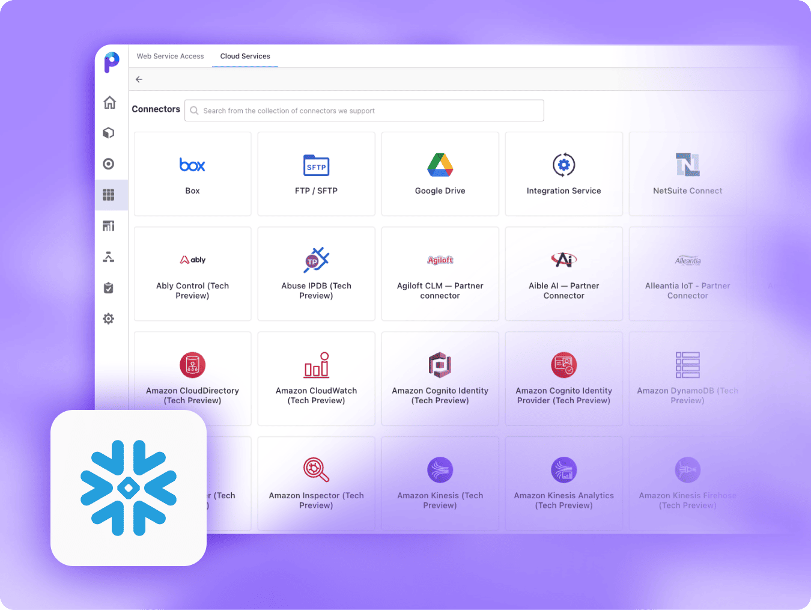Click the 'Connectors' heading text

156,109
